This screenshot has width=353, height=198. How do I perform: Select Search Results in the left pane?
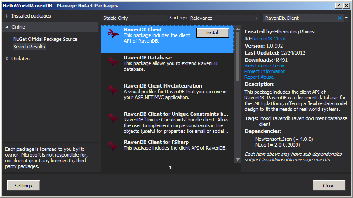tap(29, 47)
